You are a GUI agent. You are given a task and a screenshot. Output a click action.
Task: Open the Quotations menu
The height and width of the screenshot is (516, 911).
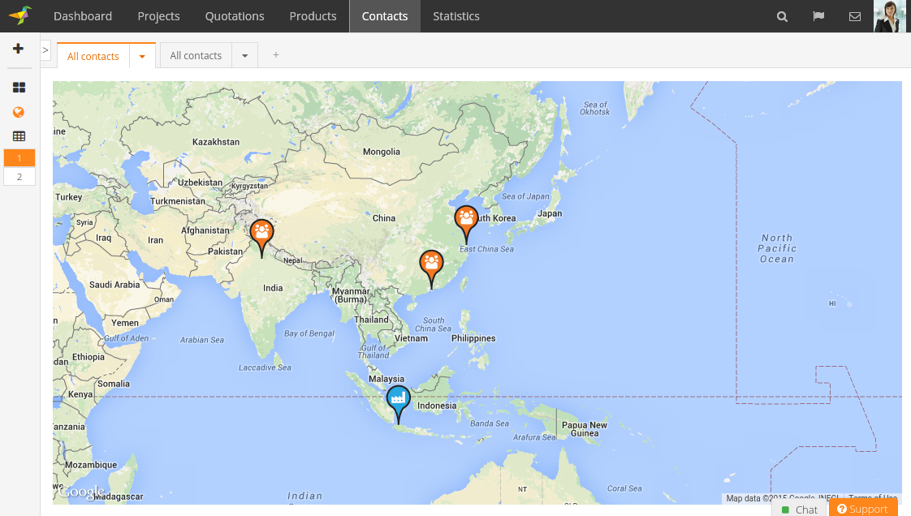[x=235, y=16]
